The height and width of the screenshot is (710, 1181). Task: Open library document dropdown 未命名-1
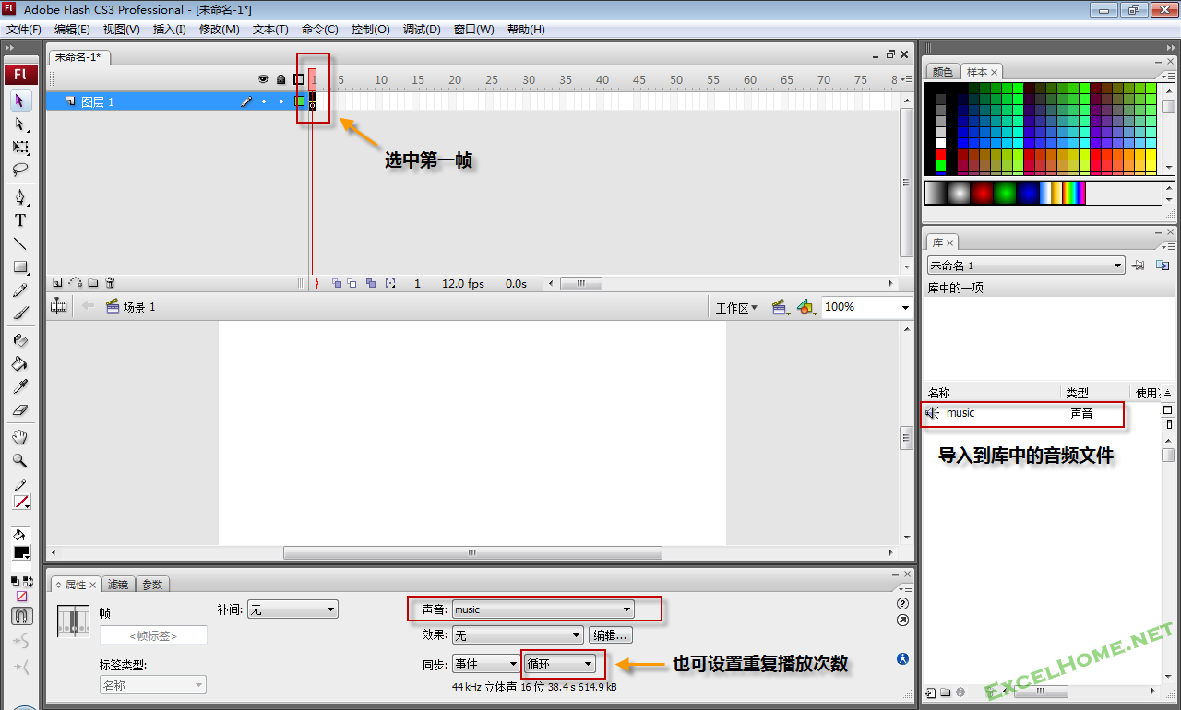pyautogui.click(x=1025, y=266)
